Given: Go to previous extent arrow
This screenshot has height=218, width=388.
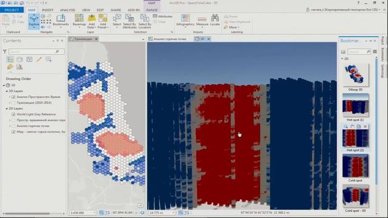Looking at the screenshot, I should coord(43,27).
